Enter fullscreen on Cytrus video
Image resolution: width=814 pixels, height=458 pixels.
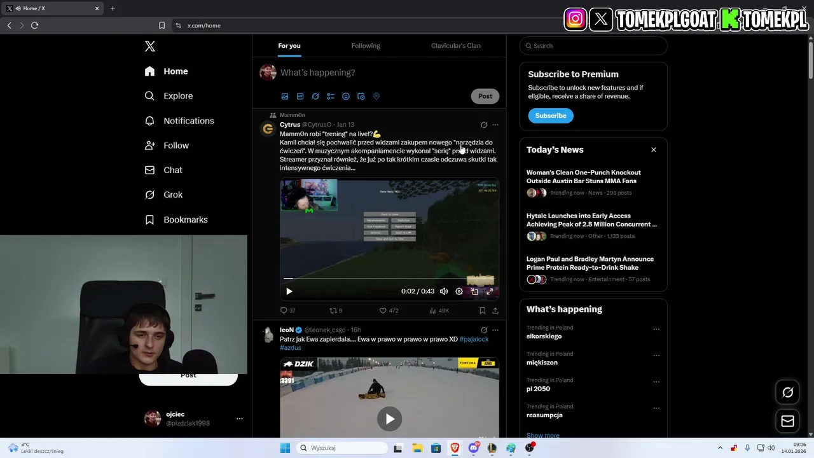(490, 291)
